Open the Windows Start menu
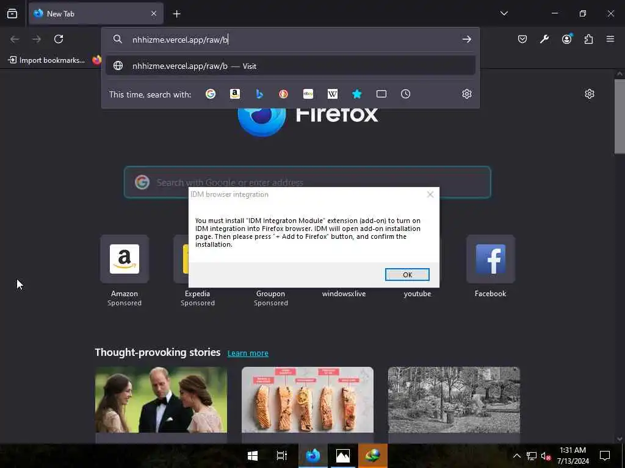 click(252, 456)
